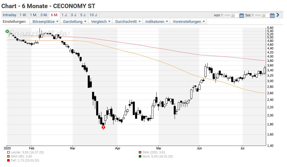Select the 3 J. time range tab
Image resolution: width=287 pixels, height=167 pixels.
tap(74, 15)
